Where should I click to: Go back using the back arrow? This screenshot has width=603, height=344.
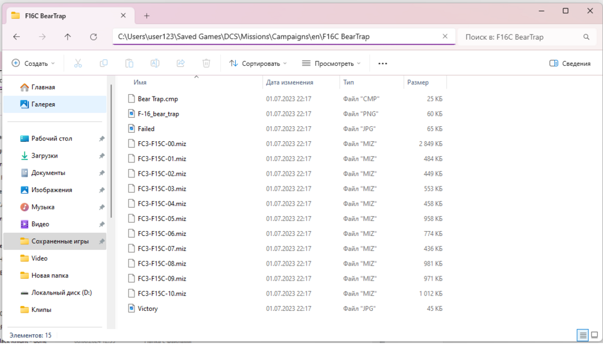pos(16,37)
